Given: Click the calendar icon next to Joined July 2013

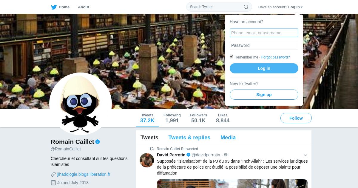Looking at the screenshot, I should point(53,183).
